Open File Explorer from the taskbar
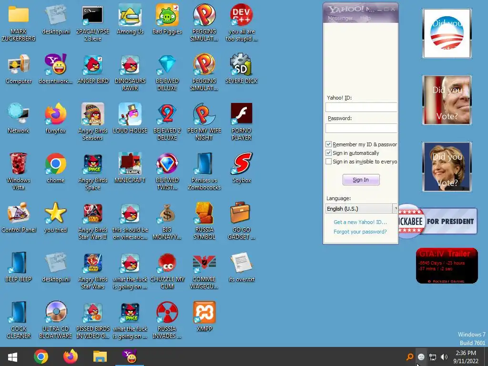 pyautogui.click(x=100, y=356)
